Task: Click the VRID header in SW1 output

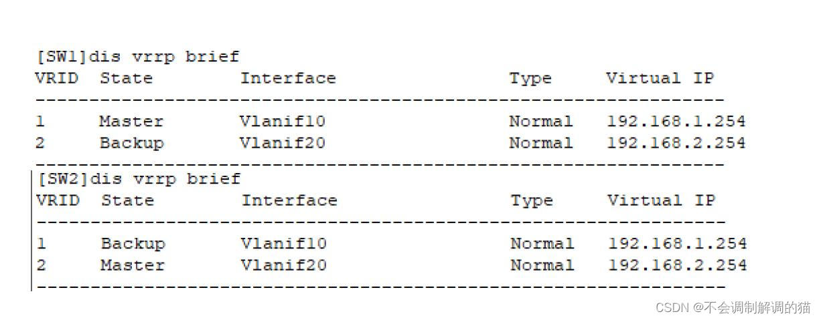Action: tap(56, 78)
